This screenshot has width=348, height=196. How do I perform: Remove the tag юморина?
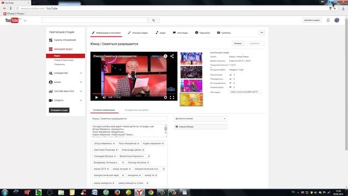[x=140, y=175]
